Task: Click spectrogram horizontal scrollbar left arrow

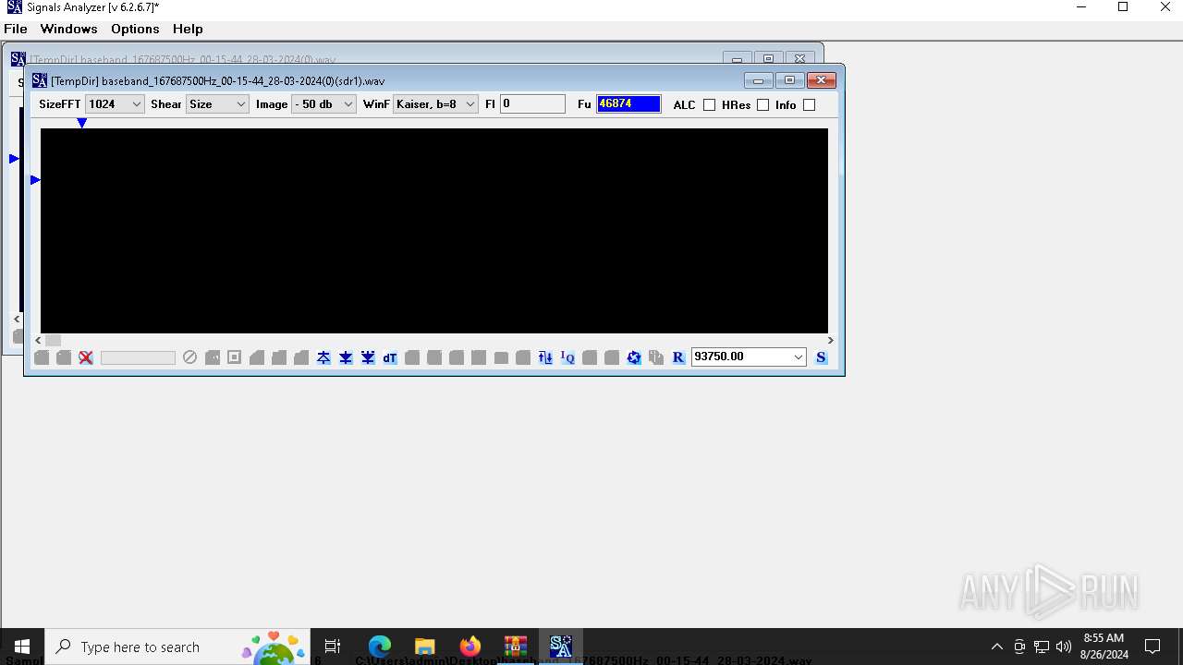Action: tap(39, 340)
